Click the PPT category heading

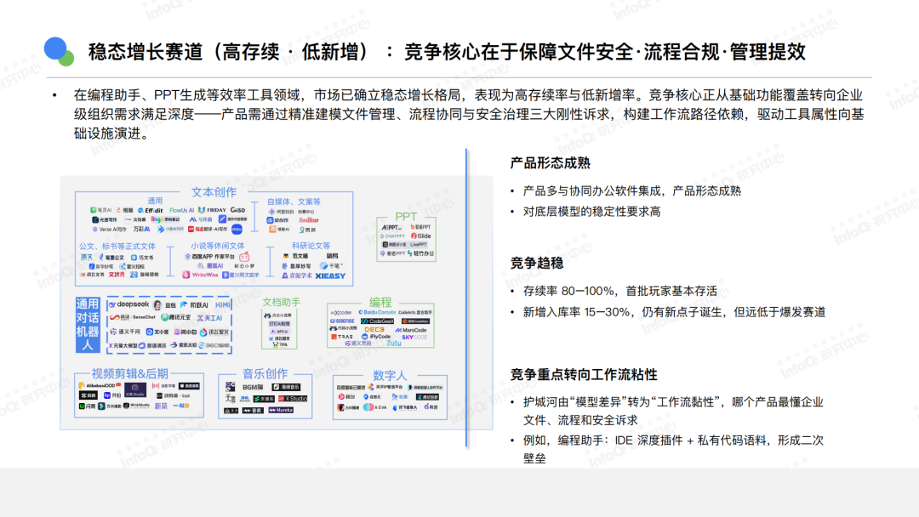click(x=406, y=216)
